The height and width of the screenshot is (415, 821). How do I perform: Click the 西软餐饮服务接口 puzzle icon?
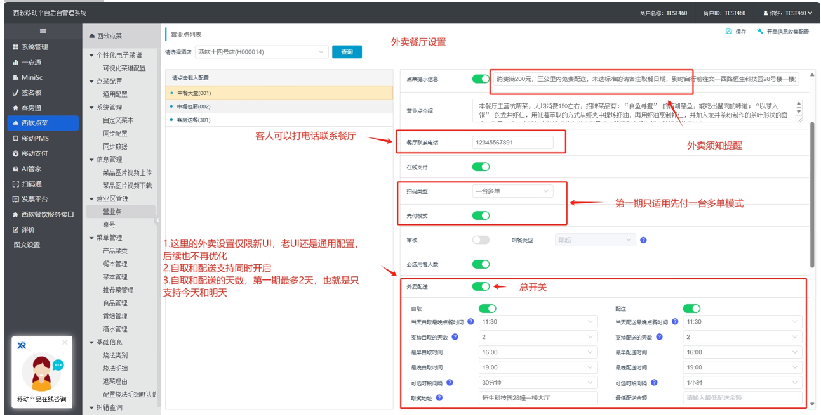pos(16,214)
